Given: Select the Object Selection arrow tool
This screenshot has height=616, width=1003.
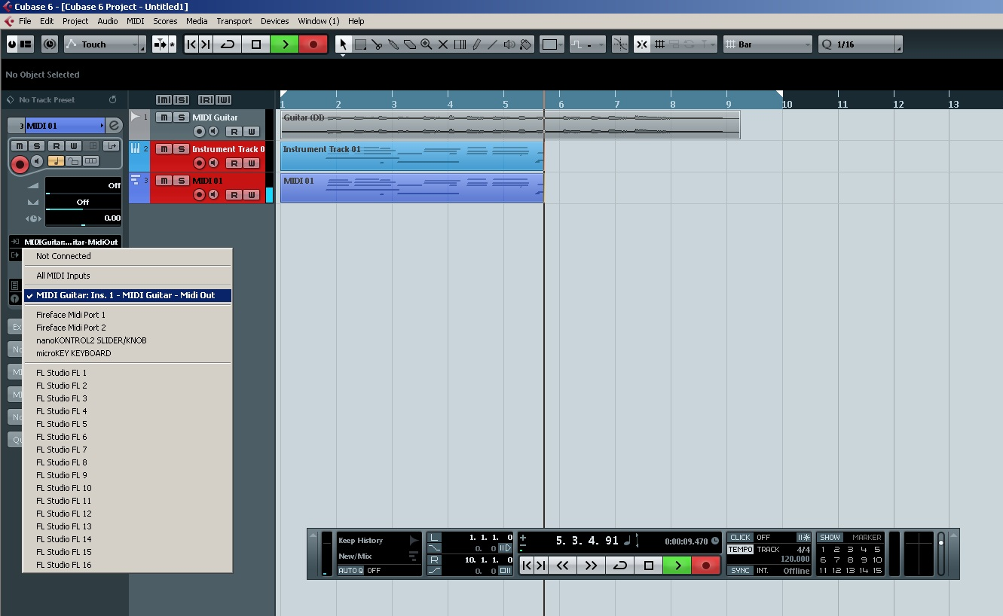Looking at the screenshot, I should click(x=344, y=44).
